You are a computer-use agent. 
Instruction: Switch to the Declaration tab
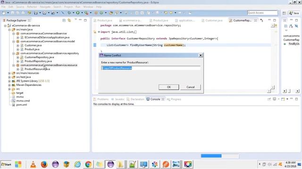click(x=135, y=99)
